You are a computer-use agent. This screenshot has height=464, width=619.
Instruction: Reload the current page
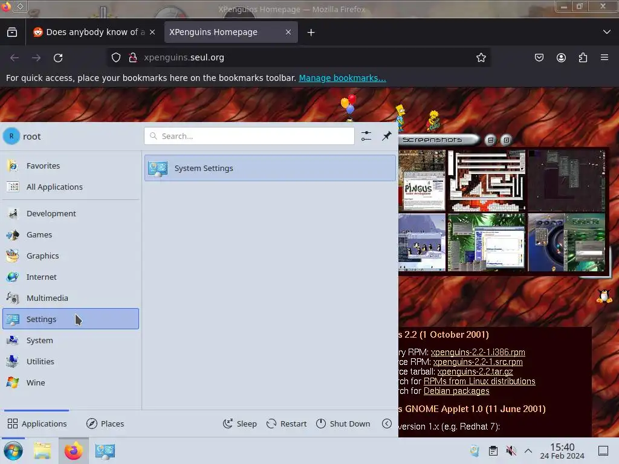58,57
